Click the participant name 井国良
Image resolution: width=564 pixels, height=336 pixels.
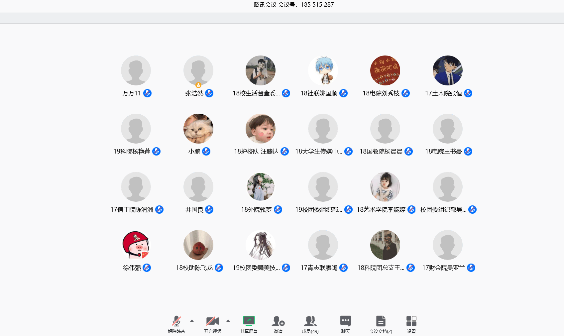[x=194, y=210]
